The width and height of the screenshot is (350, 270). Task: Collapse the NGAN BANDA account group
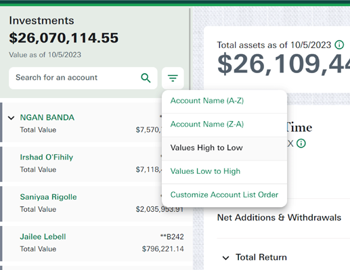(11, 118)
